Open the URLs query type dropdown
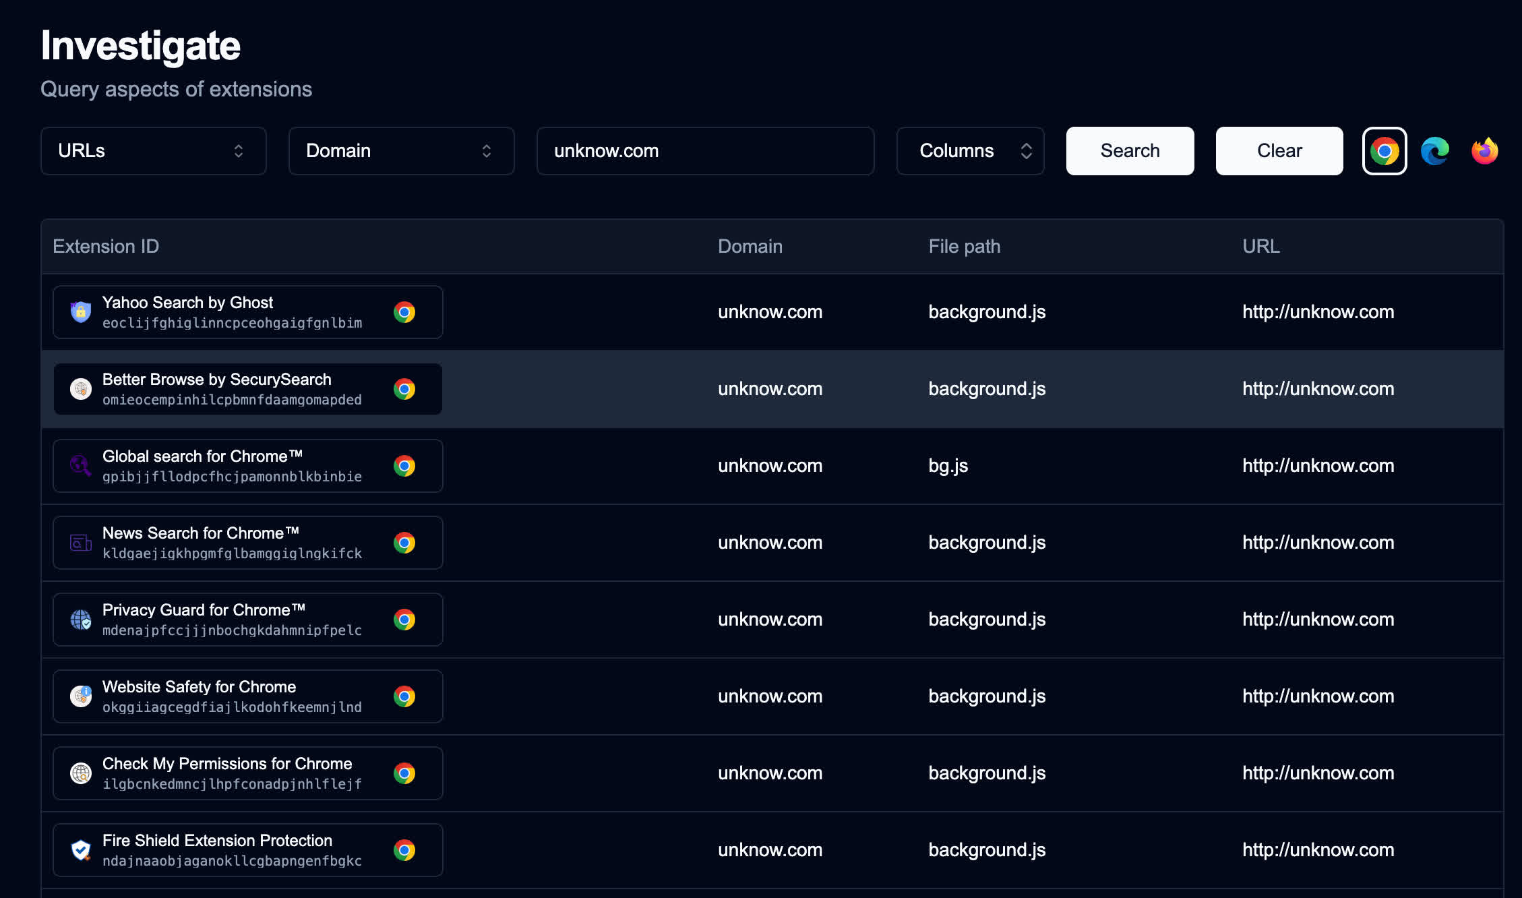The width and height of the screenshot is (1522, 898). coord(153,151)
